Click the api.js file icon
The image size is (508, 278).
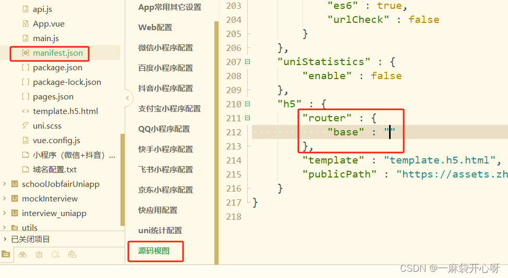pos(25,9)
